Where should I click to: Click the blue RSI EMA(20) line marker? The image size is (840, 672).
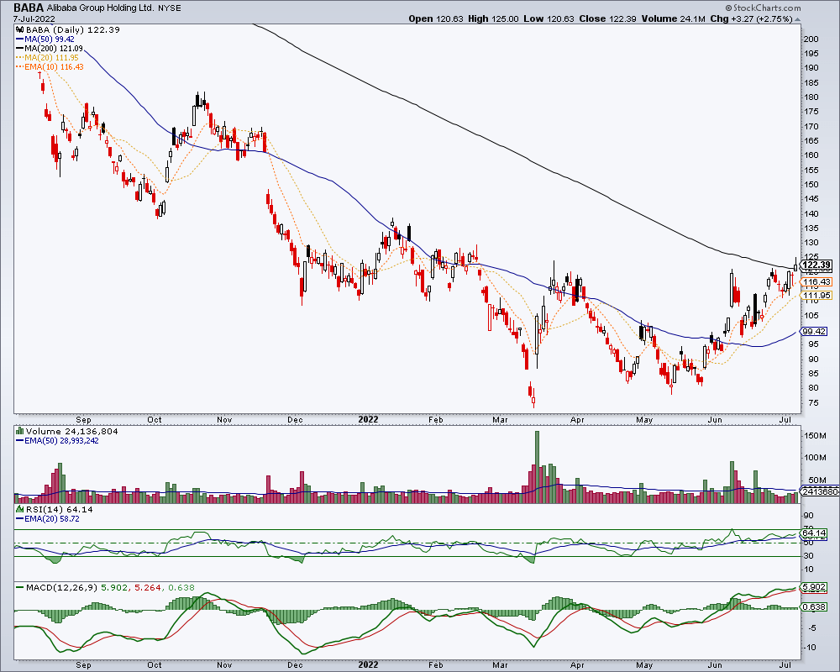point(20,519)
